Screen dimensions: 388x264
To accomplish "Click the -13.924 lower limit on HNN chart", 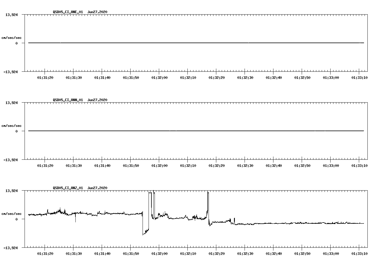I will (x=11, y=160).
